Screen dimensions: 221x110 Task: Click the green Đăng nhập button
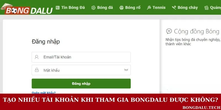pyautogui.click(x=81, y=84)
